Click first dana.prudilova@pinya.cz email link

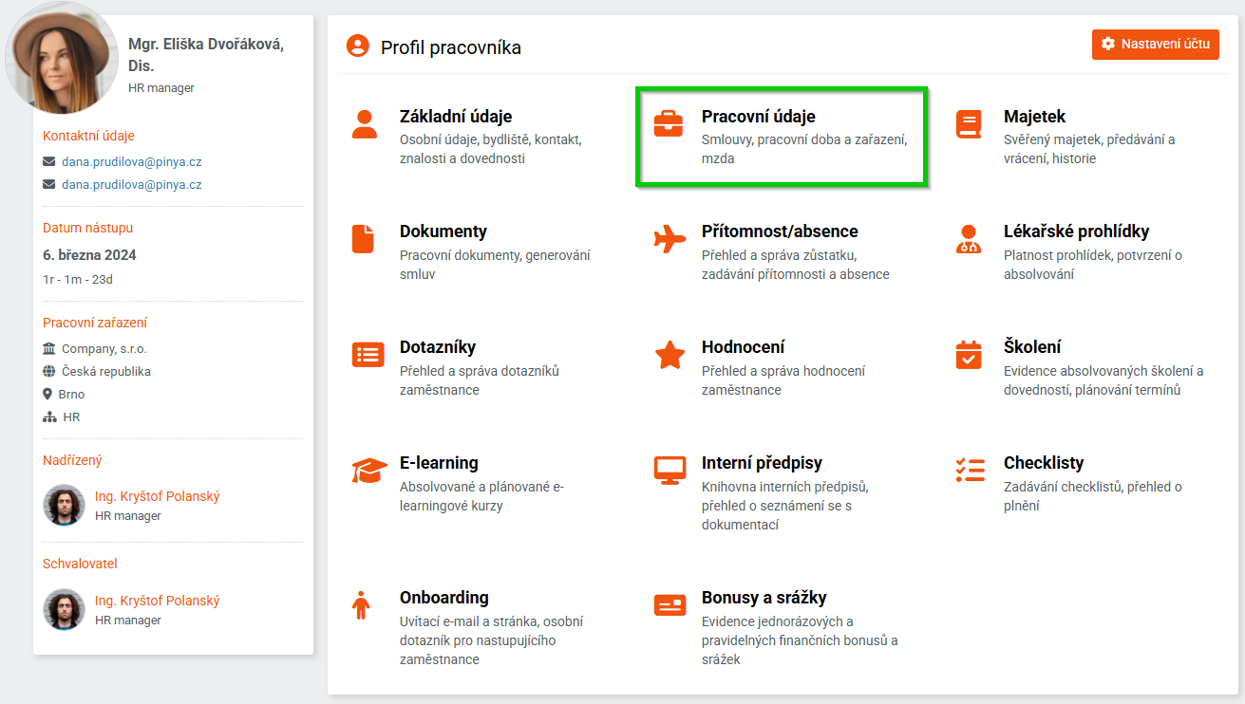[131, 162]
